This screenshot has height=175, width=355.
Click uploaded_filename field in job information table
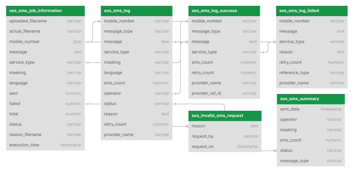pos(45,21)
